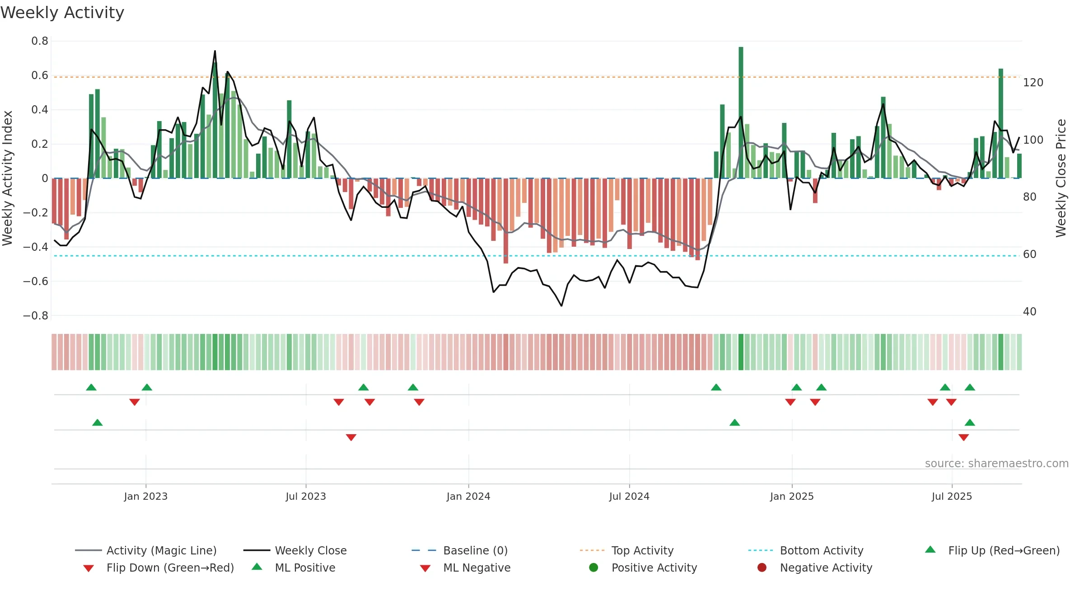Click the red triangle icon beside Flip Down
Image resolution: width=1084 pixels, height=610 pixels.
point(89,568)
